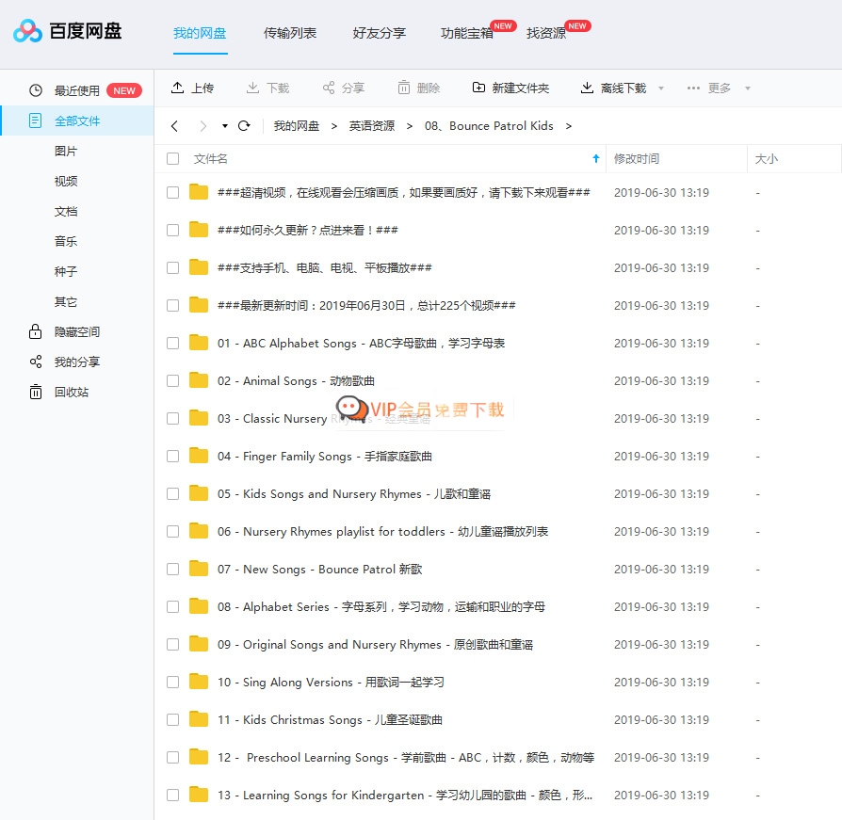Open folder 07 - New Songs
The width and height of the screenshot is (842, 820).
(x=319, y=569)
